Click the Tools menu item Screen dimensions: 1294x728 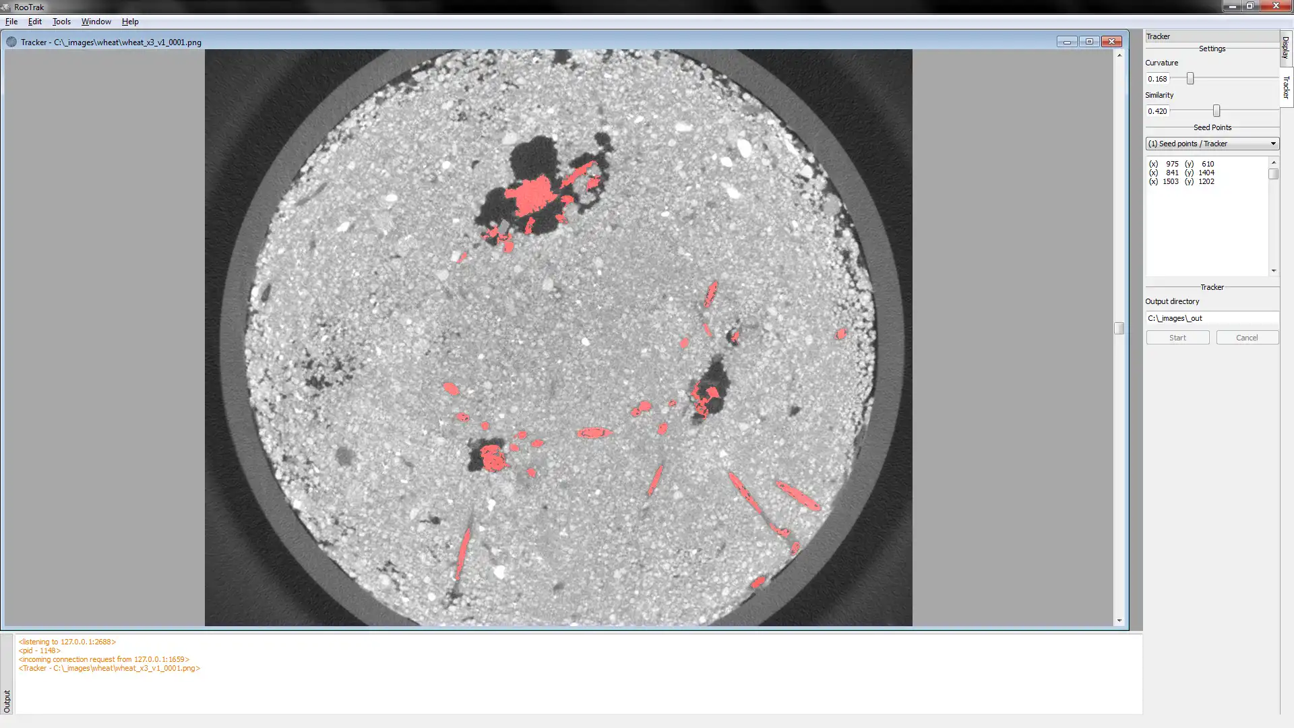point(61,20)
